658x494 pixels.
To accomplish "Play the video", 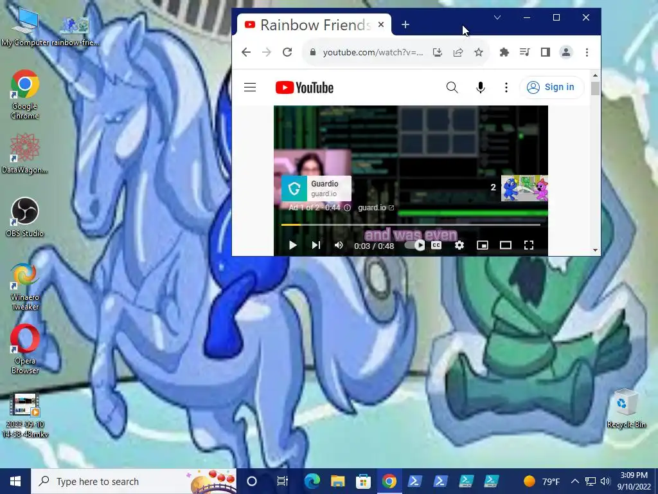I will point(292,245).
